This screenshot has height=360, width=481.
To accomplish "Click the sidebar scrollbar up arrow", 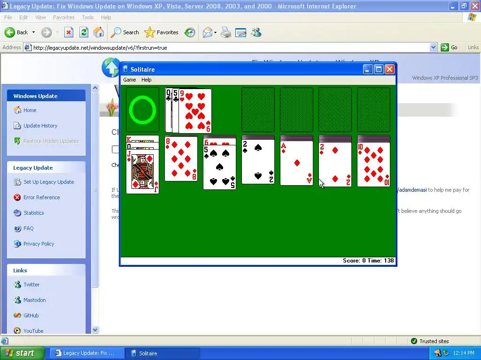I will [x=95, y=88].
